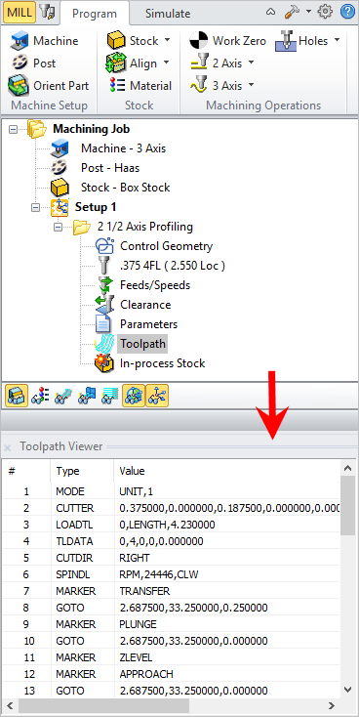
Task: Switch to the Program tab
Action: (x=95, y=14)
